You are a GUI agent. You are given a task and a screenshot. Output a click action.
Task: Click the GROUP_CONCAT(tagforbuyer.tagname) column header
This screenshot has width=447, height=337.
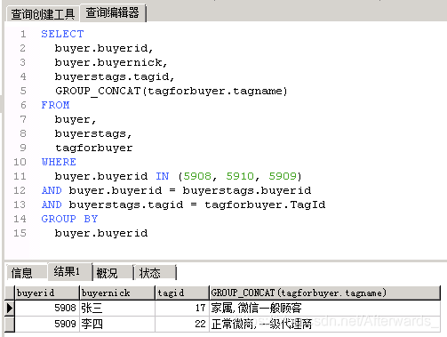(324, 293)
